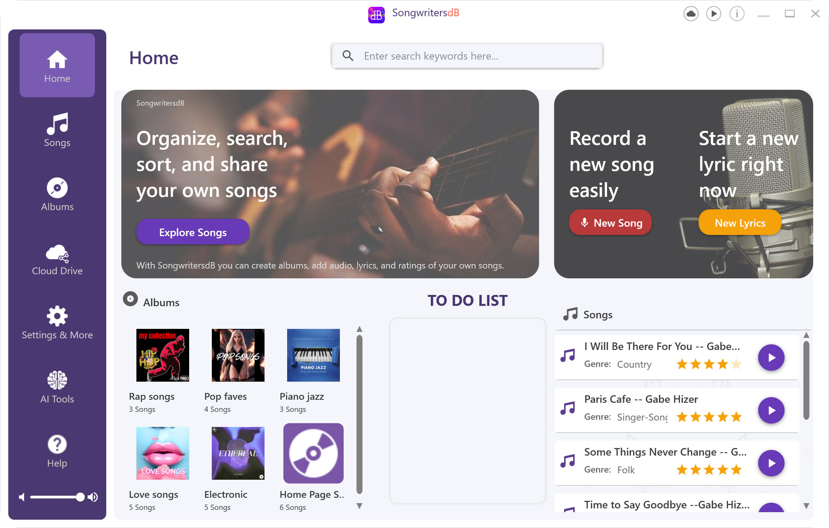The image size is (829, 528).
Task: Open the Love songs album cover
Action: coord(163,453)
